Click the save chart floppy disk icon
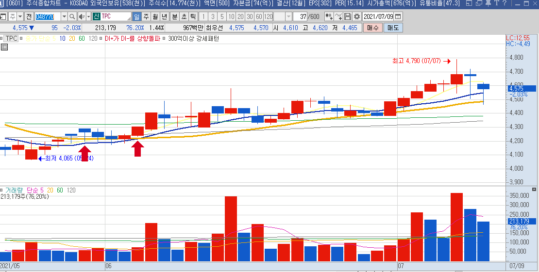Screen dimensions: 539x272 pos(348,16)
